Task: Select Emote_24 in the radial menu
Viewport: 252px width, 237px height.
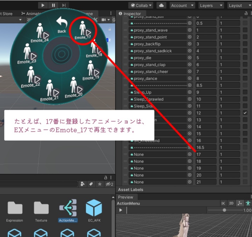Action: 40,33
